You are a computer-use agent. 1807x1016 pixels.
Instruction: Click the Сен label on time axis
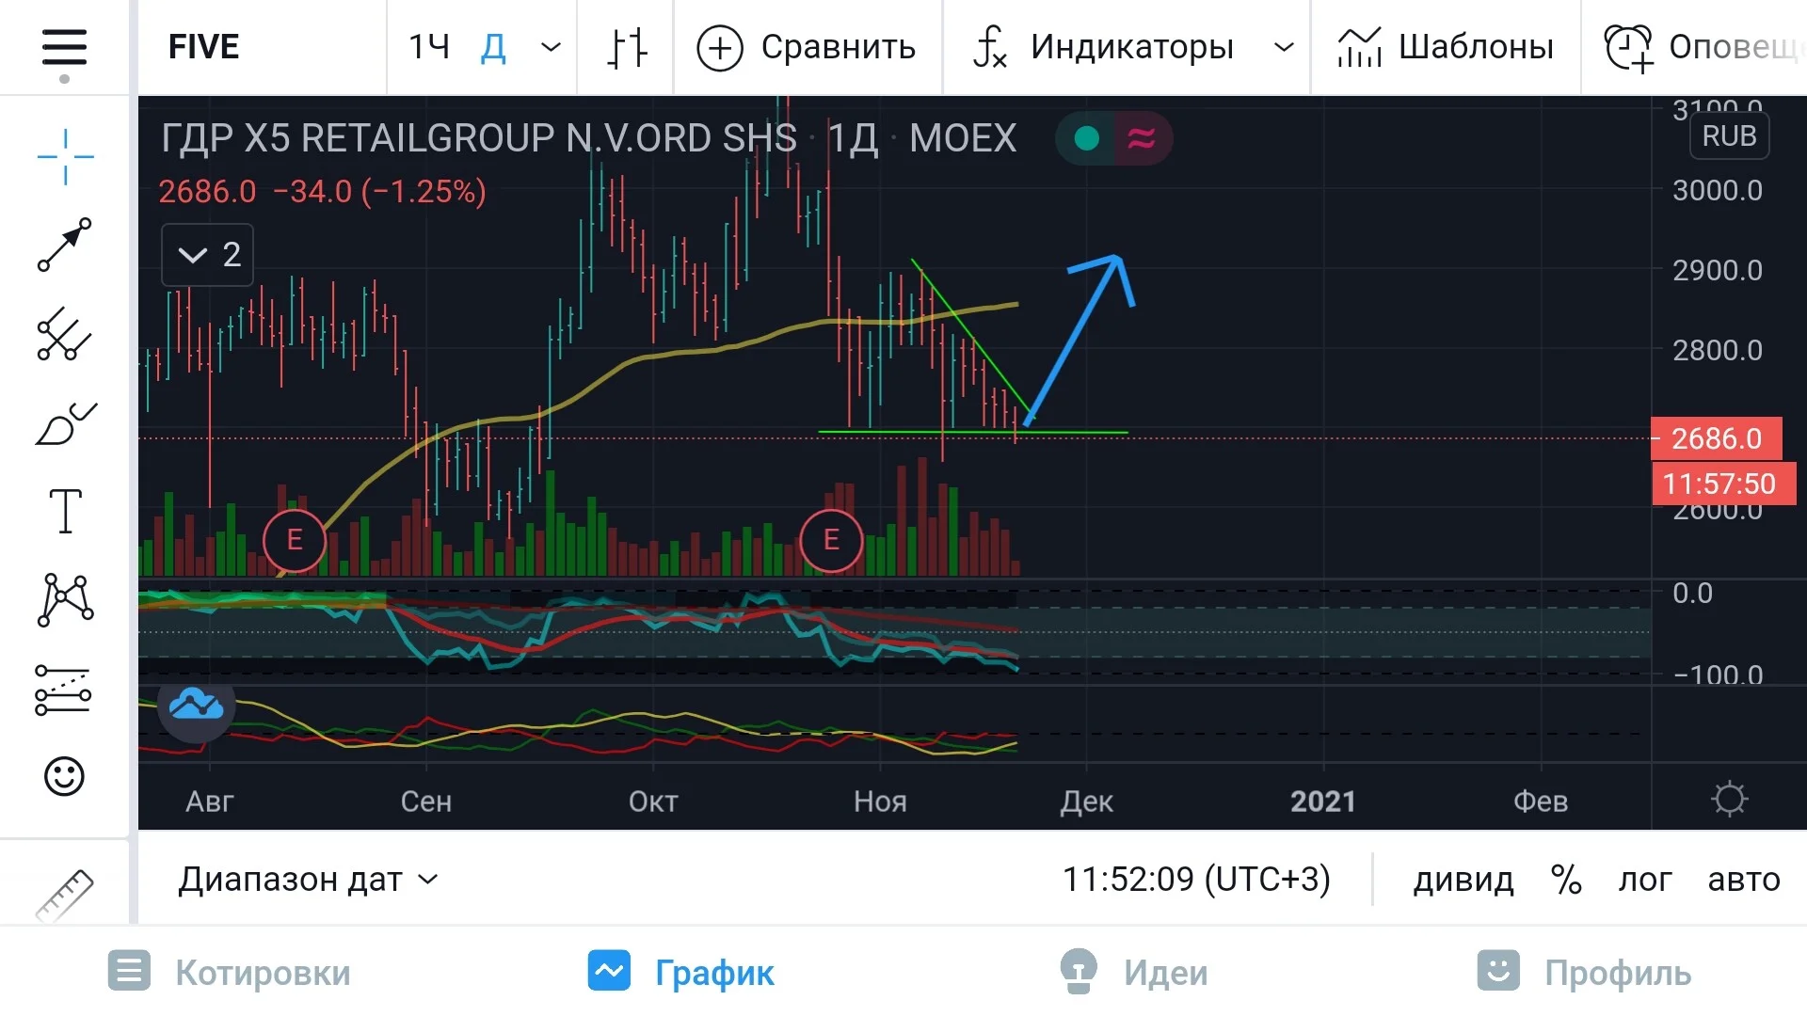[426, 802]
